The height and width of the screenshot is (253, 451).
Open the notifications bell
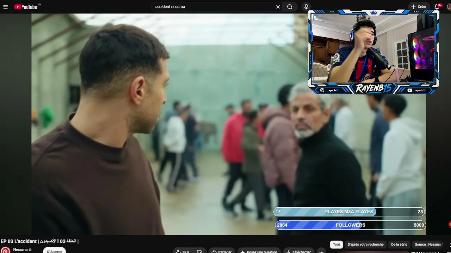point(437,7)
